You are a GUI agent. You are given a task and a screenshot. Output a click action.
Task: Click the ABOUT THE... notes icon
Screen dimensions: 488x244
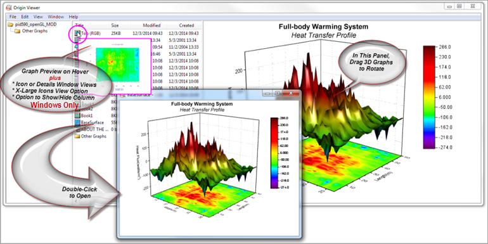(77, 129)
